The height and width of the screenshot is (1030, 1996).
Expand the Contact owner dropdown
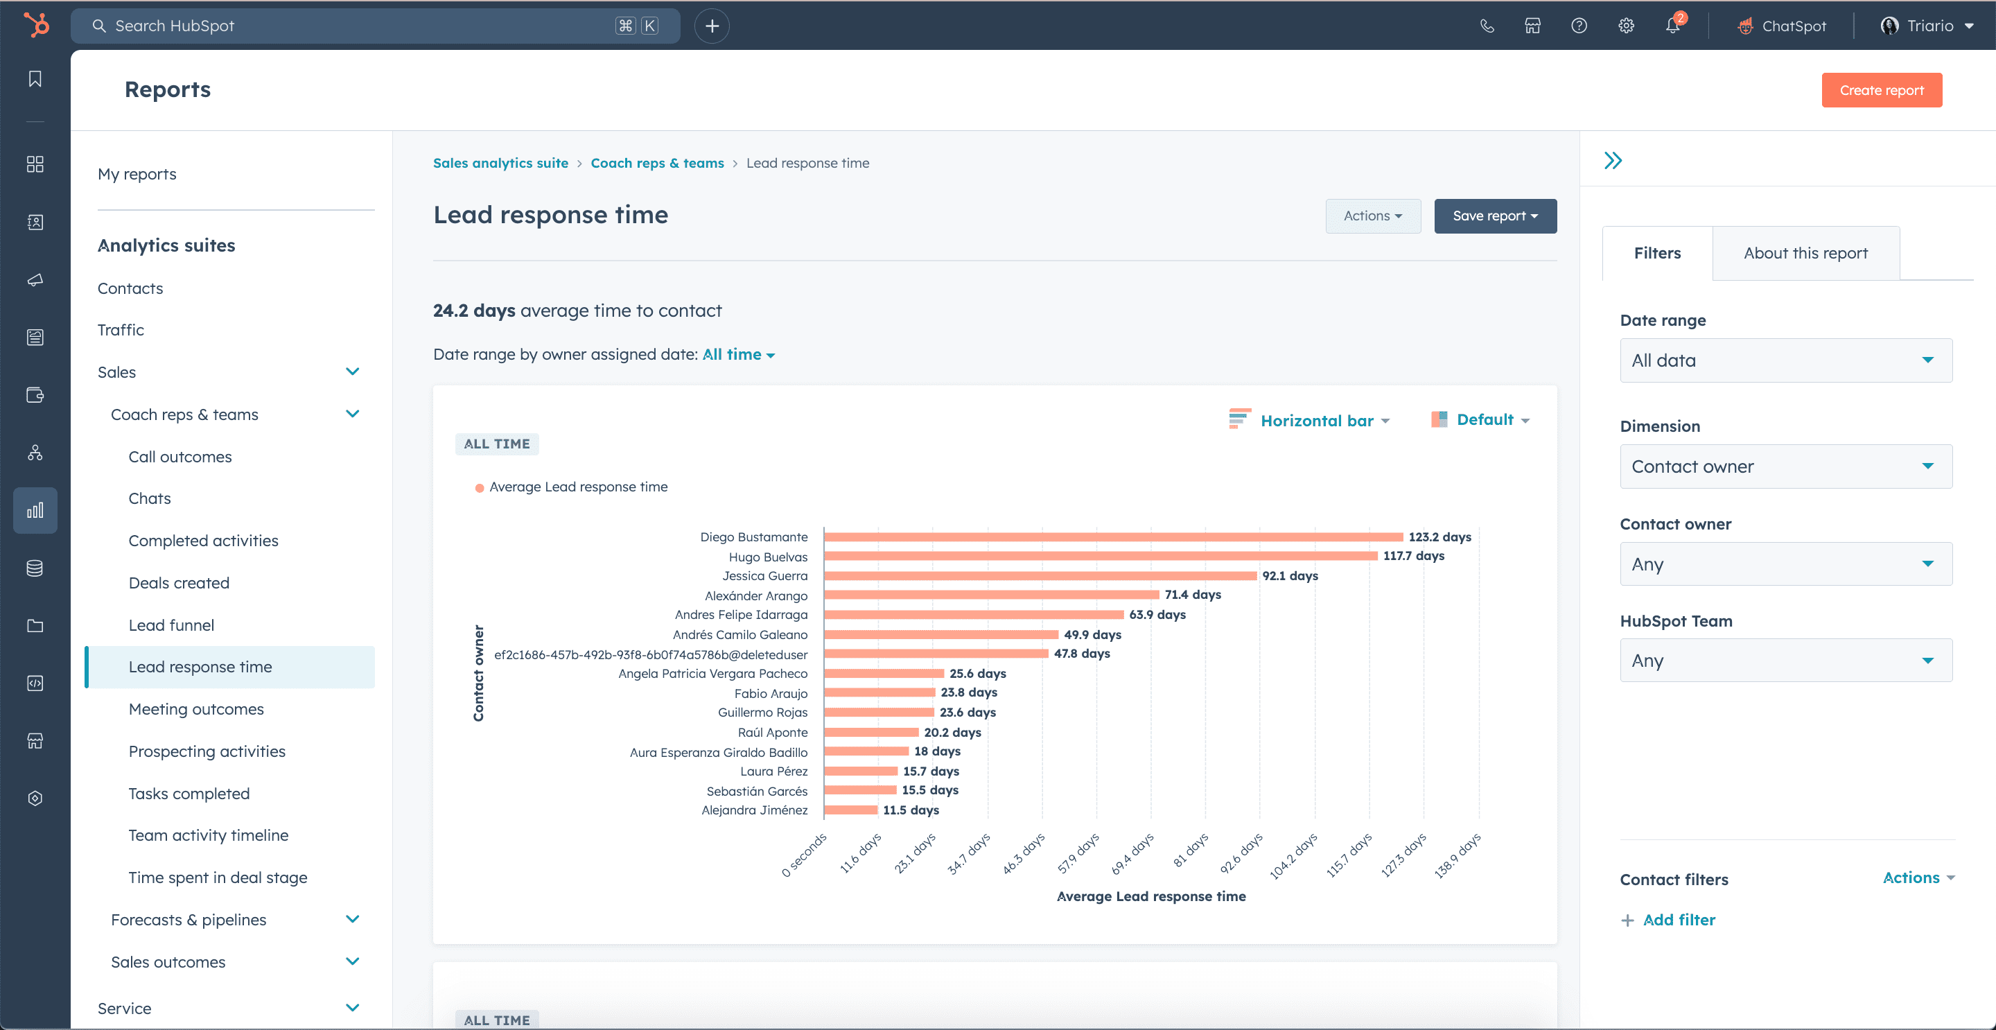click(1783, 562)
